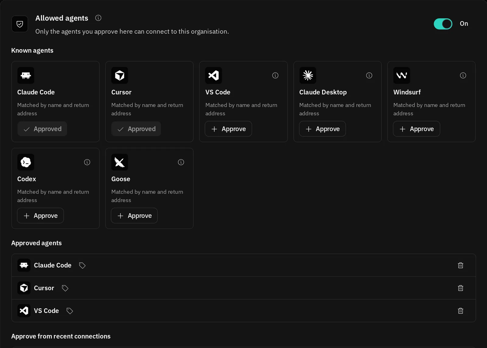
Task: Approve the VS Code agent
Action: [228, 129]
